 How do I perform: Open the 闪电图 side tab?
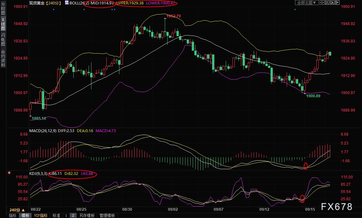(x=3, y=40)
